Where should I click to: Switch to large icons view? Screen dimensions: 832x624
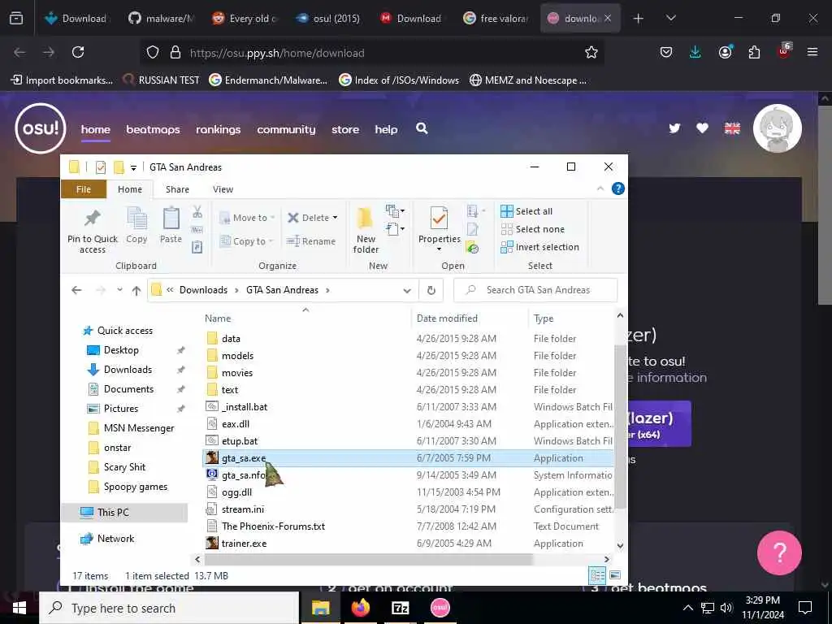coord(615,575)
